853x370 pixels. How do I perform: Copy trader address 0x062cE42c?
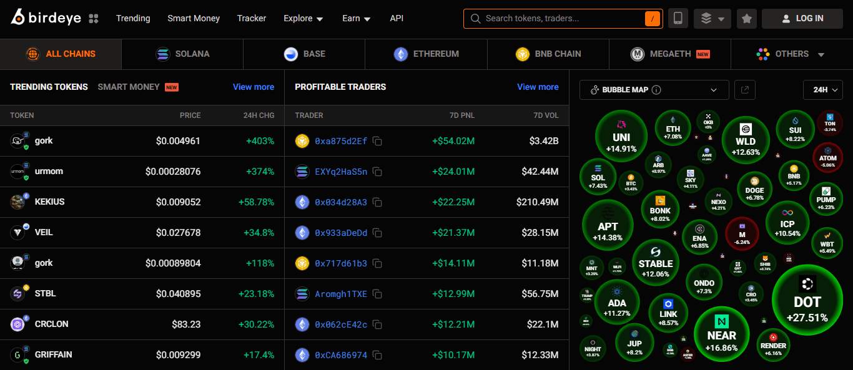pyautogui.click(x=377, y=324)
